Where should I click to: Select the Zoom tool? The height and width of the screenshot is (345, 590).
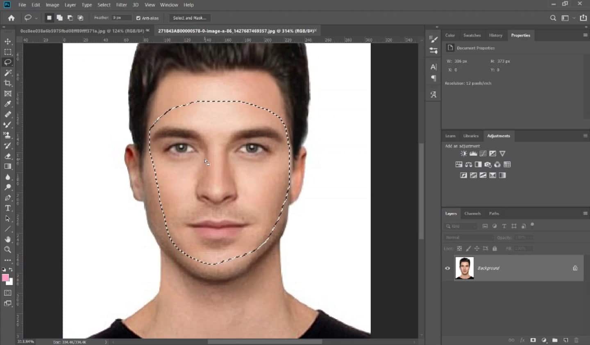[x=7, y=250]
